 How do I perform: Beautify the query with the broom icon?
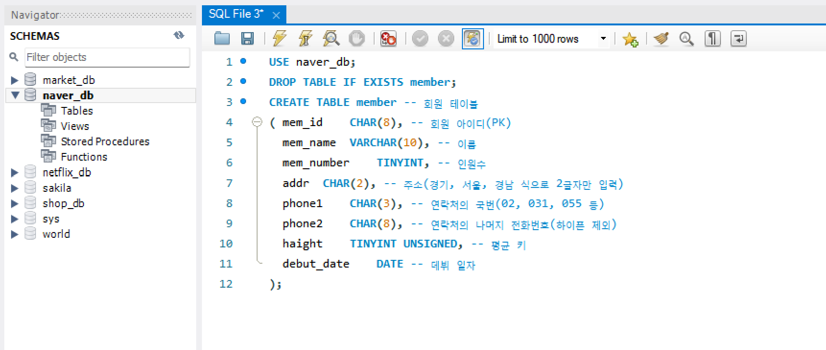tap(661, 38)
